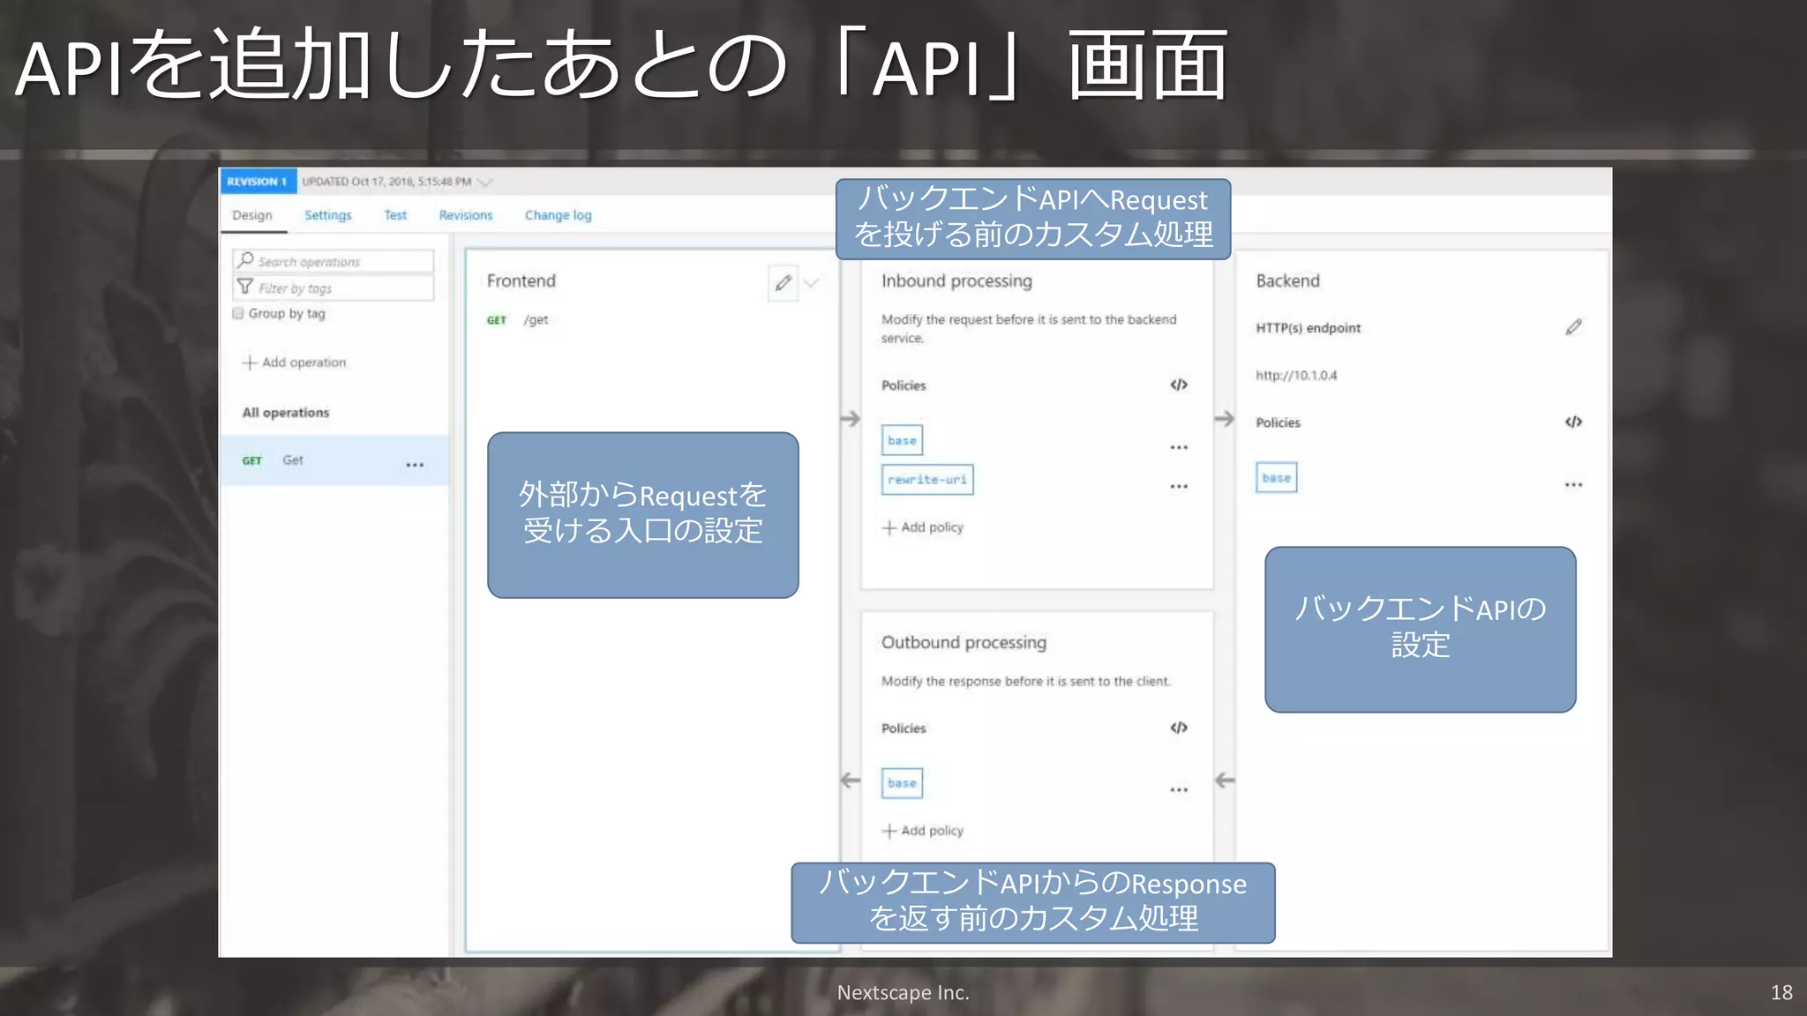Image resolution: width=1807 pixels, height=1016 pixels.
Task: Click the Inbound processing heading
Action: click(956, 281)
